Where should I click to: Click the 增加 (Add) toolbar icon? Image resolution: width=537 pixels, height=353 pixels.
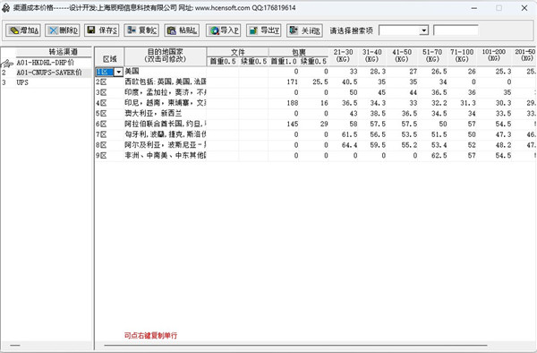(x=22, y=30)
